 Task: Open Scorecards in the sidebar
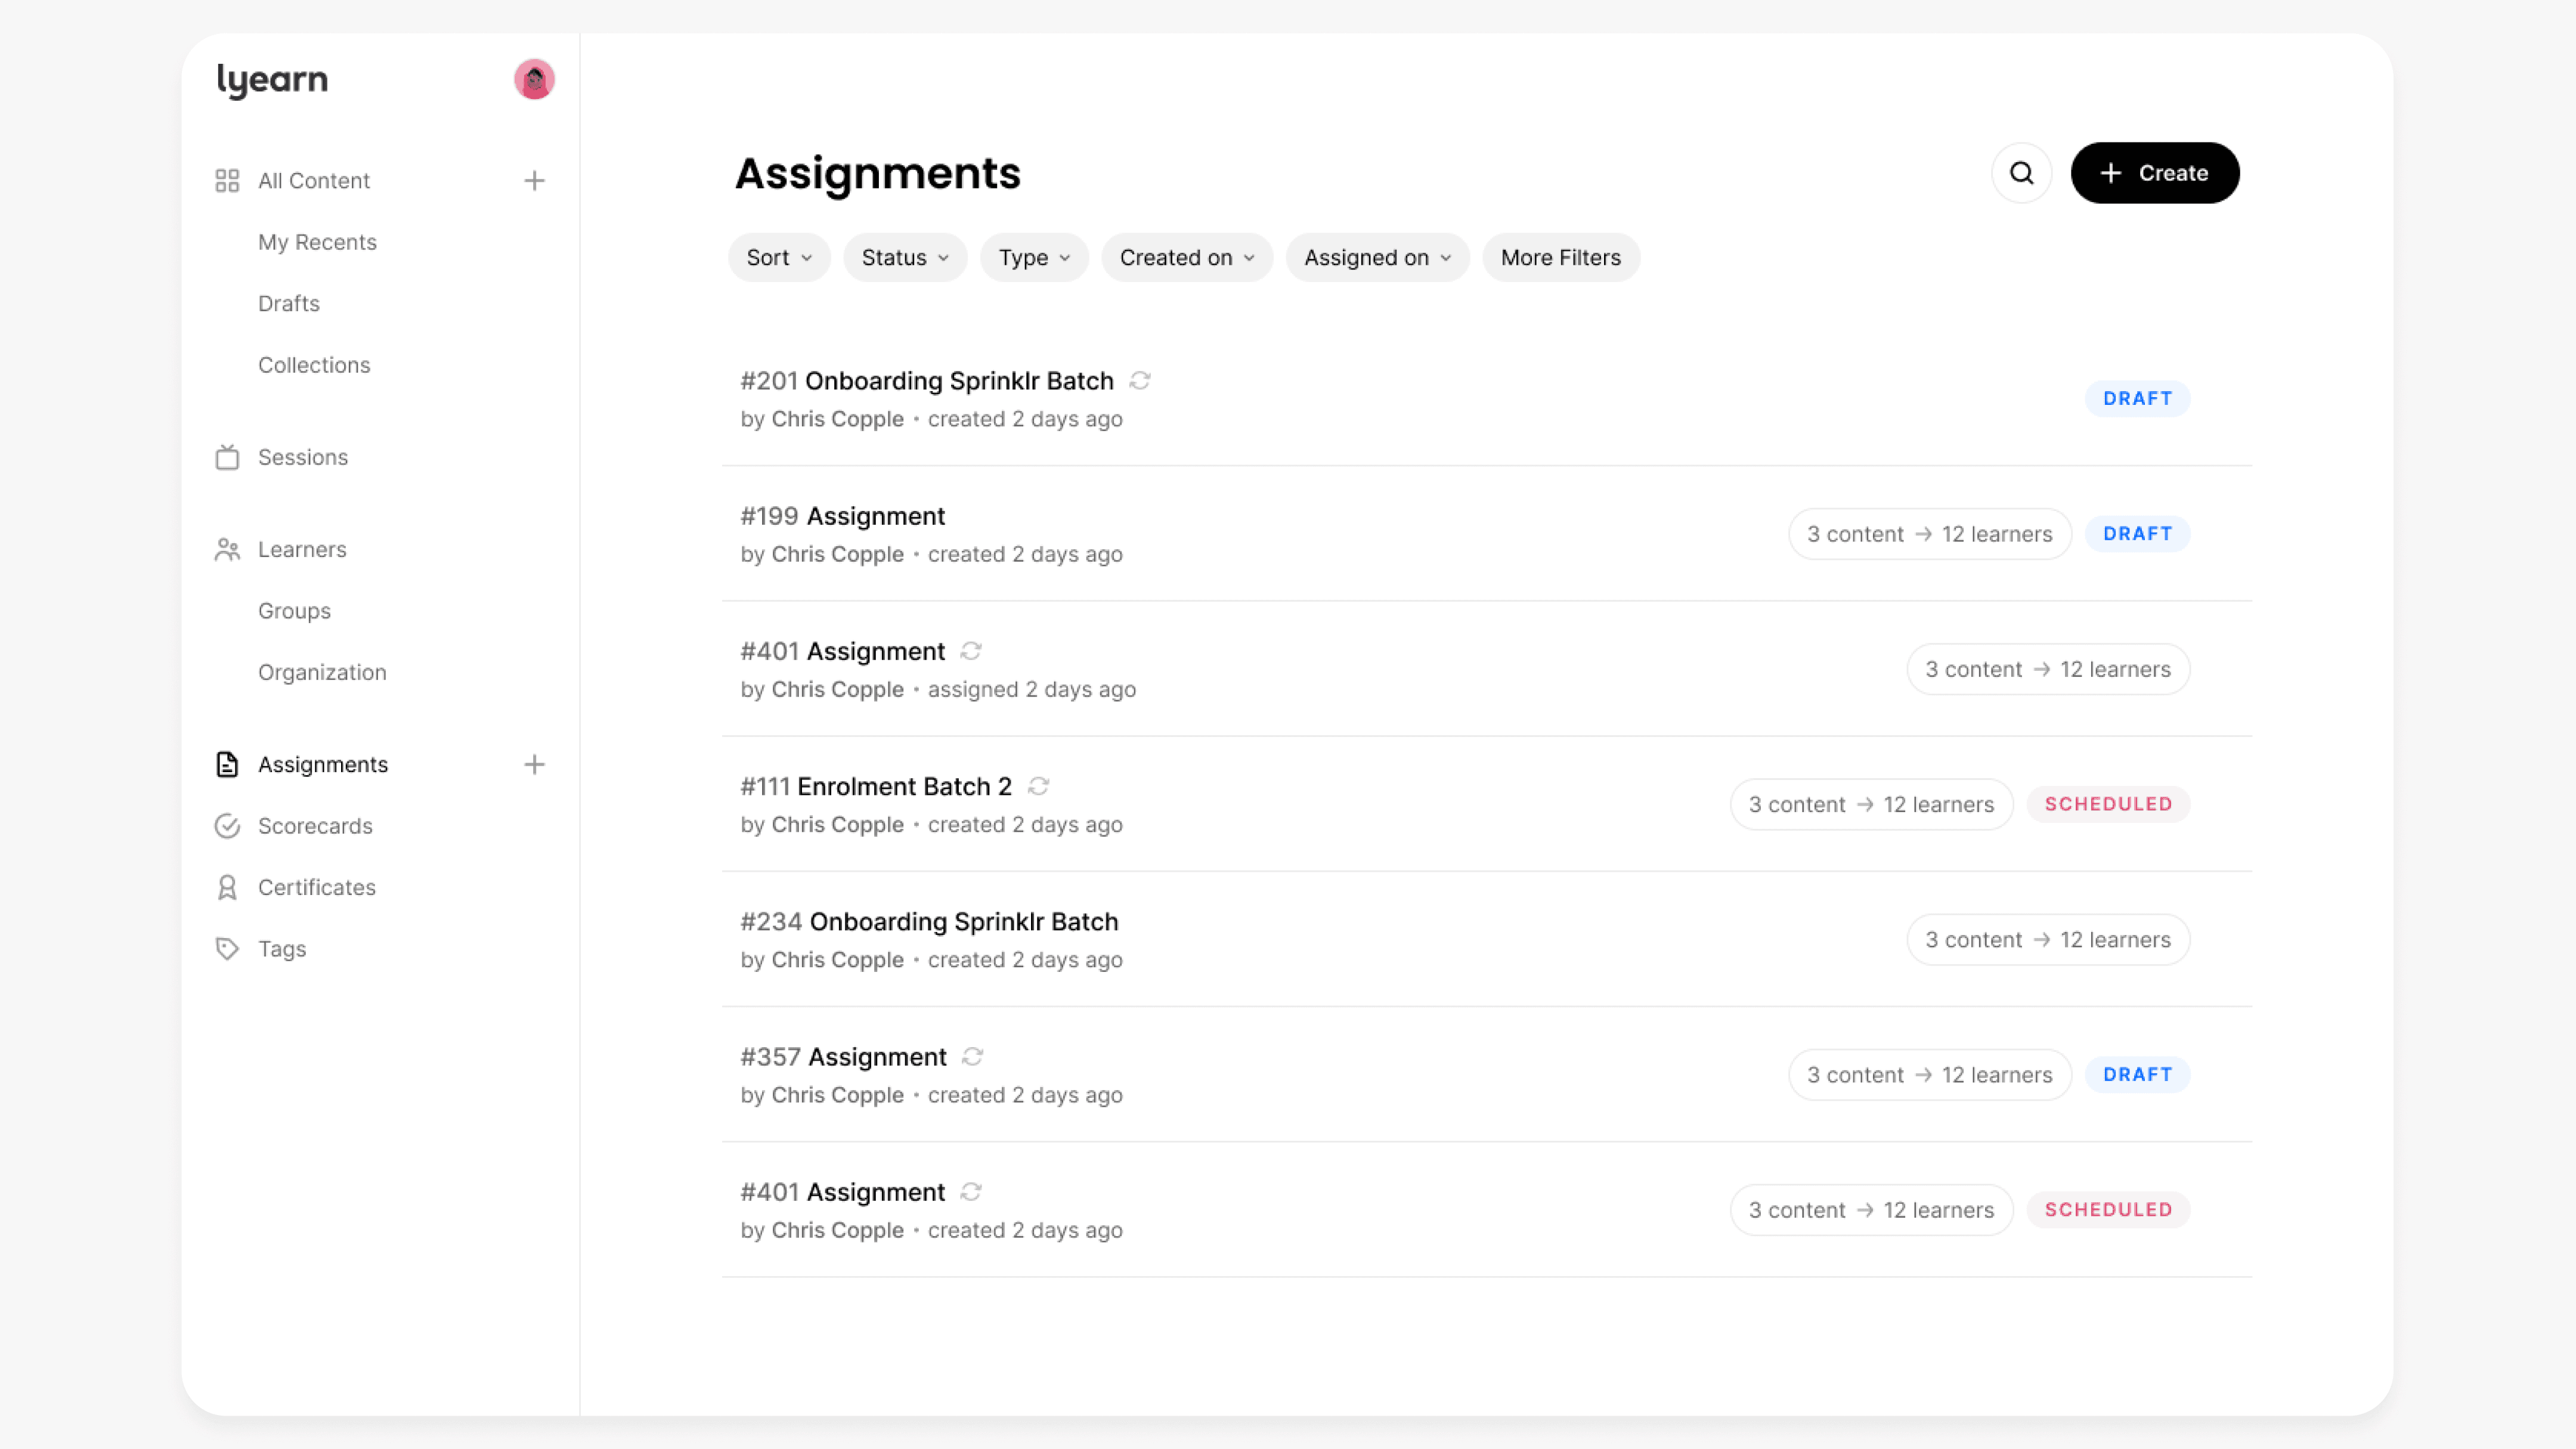(314, 826)
